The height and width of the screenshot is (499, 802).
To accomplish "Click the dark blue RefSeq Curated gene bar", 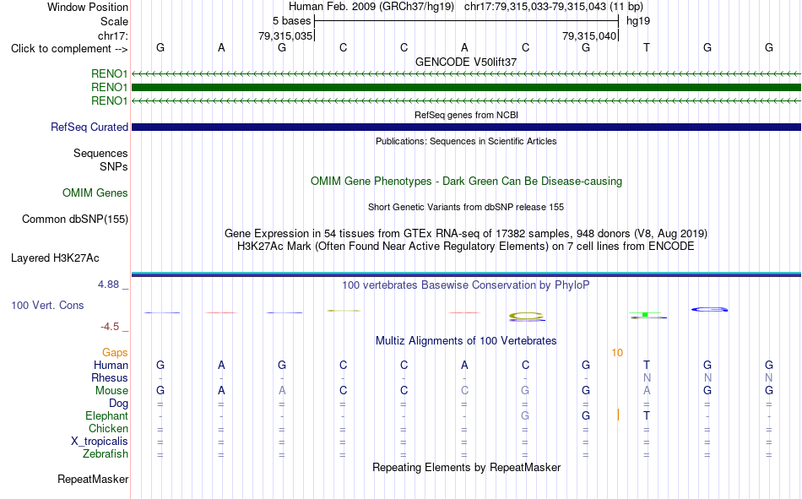I will pyautogui.click(x=466, y=127).
